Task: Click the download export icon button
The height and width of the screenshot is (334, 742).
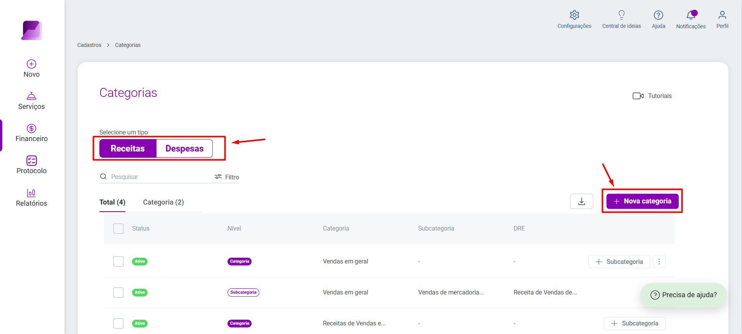Action: (x=581, y=201)
